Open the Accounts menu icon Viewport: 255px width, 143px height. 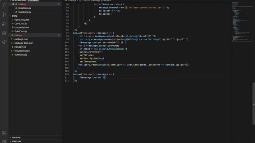tap(4, 133)
